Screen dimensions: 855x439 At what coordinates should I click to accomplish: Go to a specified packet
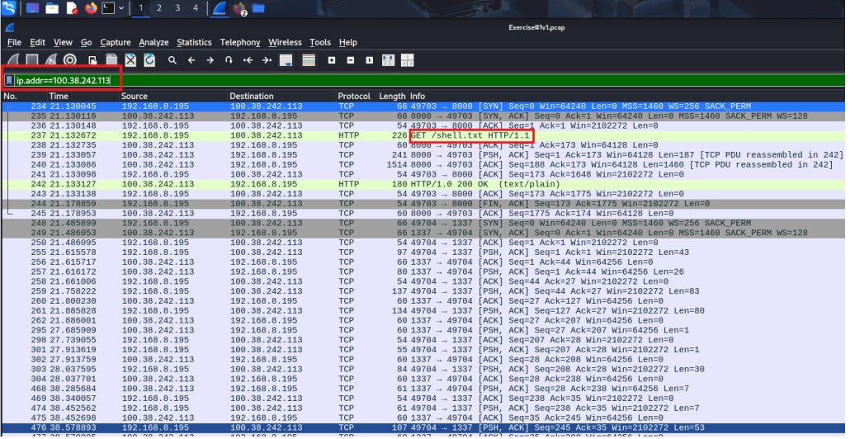click(x=229, y=60)
